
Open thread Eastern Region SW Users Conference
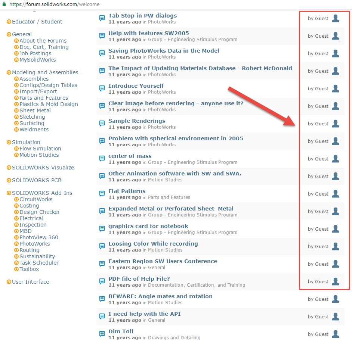coord(163,261)
